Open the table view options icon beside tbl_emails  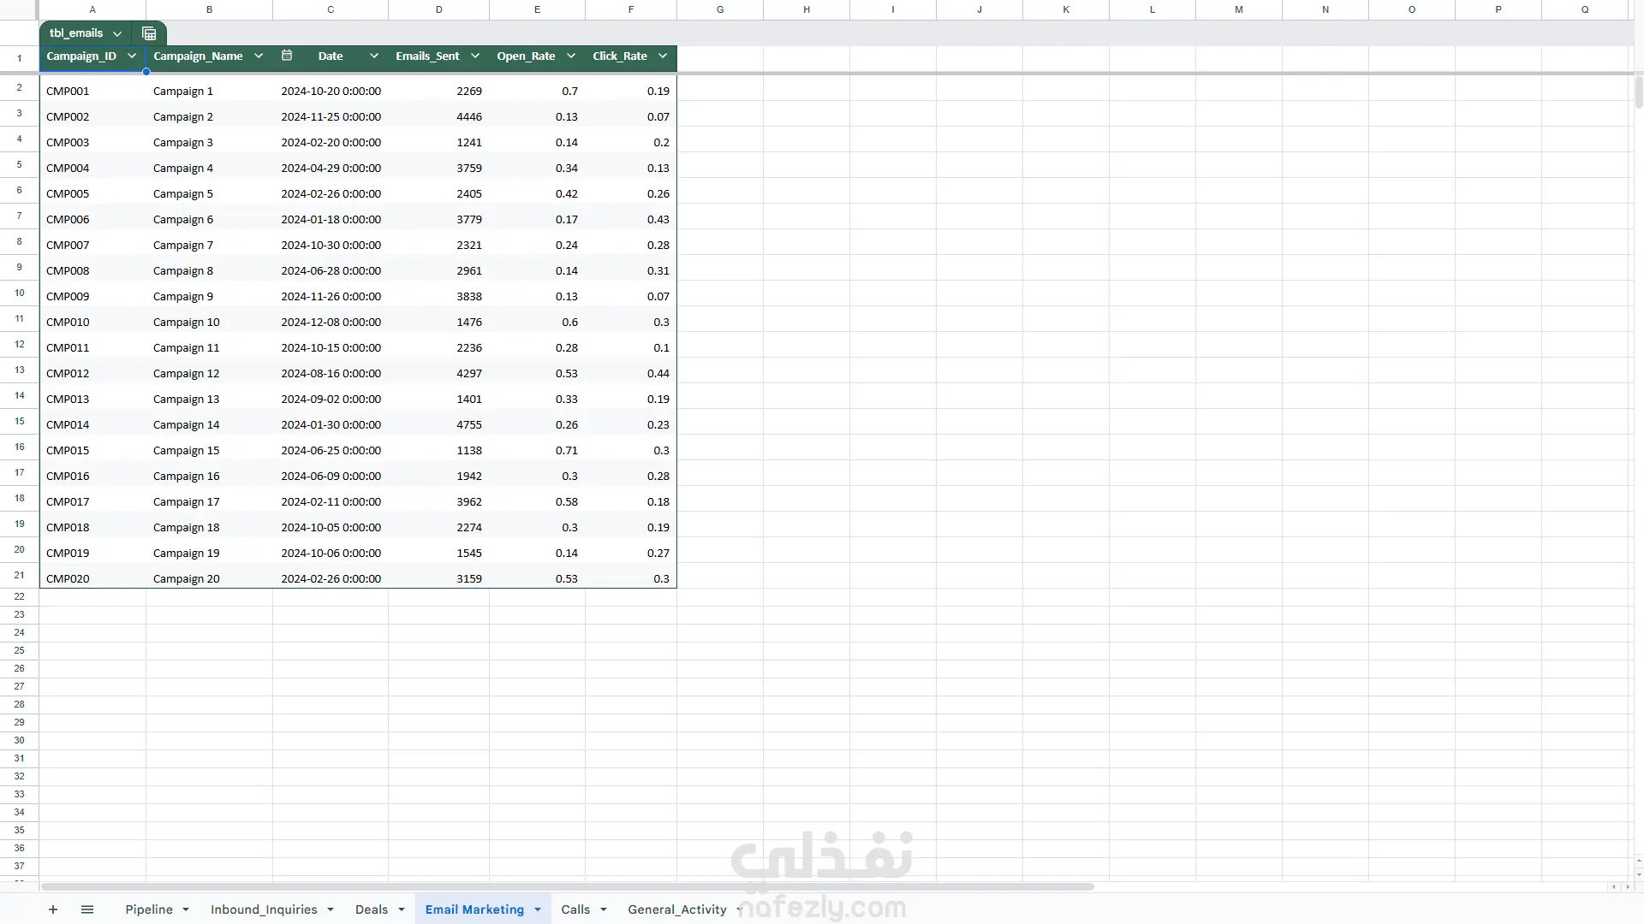pos(149,33)
